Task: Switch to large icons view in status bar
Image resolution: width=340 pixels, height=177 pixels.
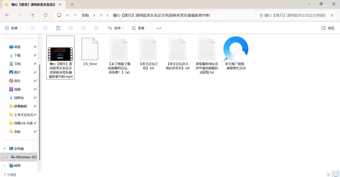Action: point(334,174)
